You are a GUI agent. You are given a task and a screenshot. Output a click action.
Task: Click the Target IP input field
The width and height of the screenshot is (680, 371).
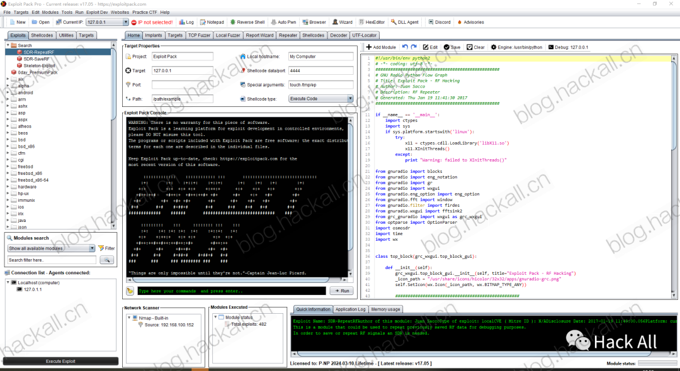(182, 70)
